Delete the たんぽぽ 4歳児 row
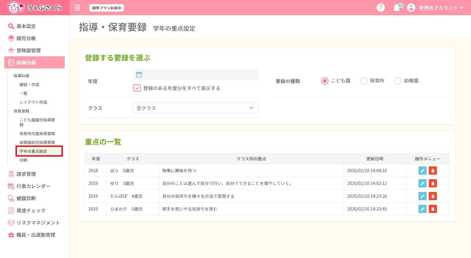The image size is (471, 258). click(433, 196)
